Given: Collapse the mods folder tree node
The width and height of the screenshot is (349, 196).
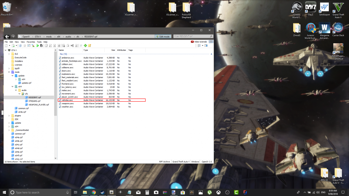Looking at the screenshot, I should [9, 72].
